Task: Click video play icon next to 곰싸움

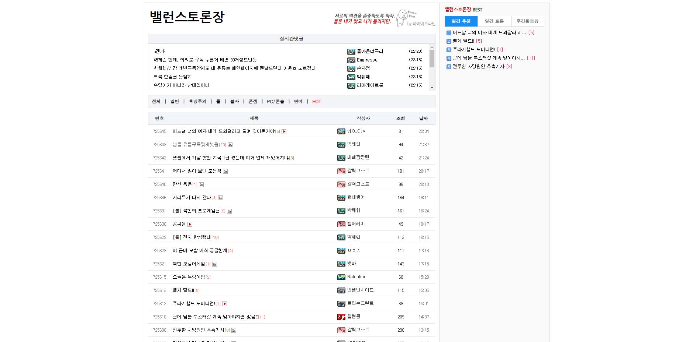Action: 190,224
